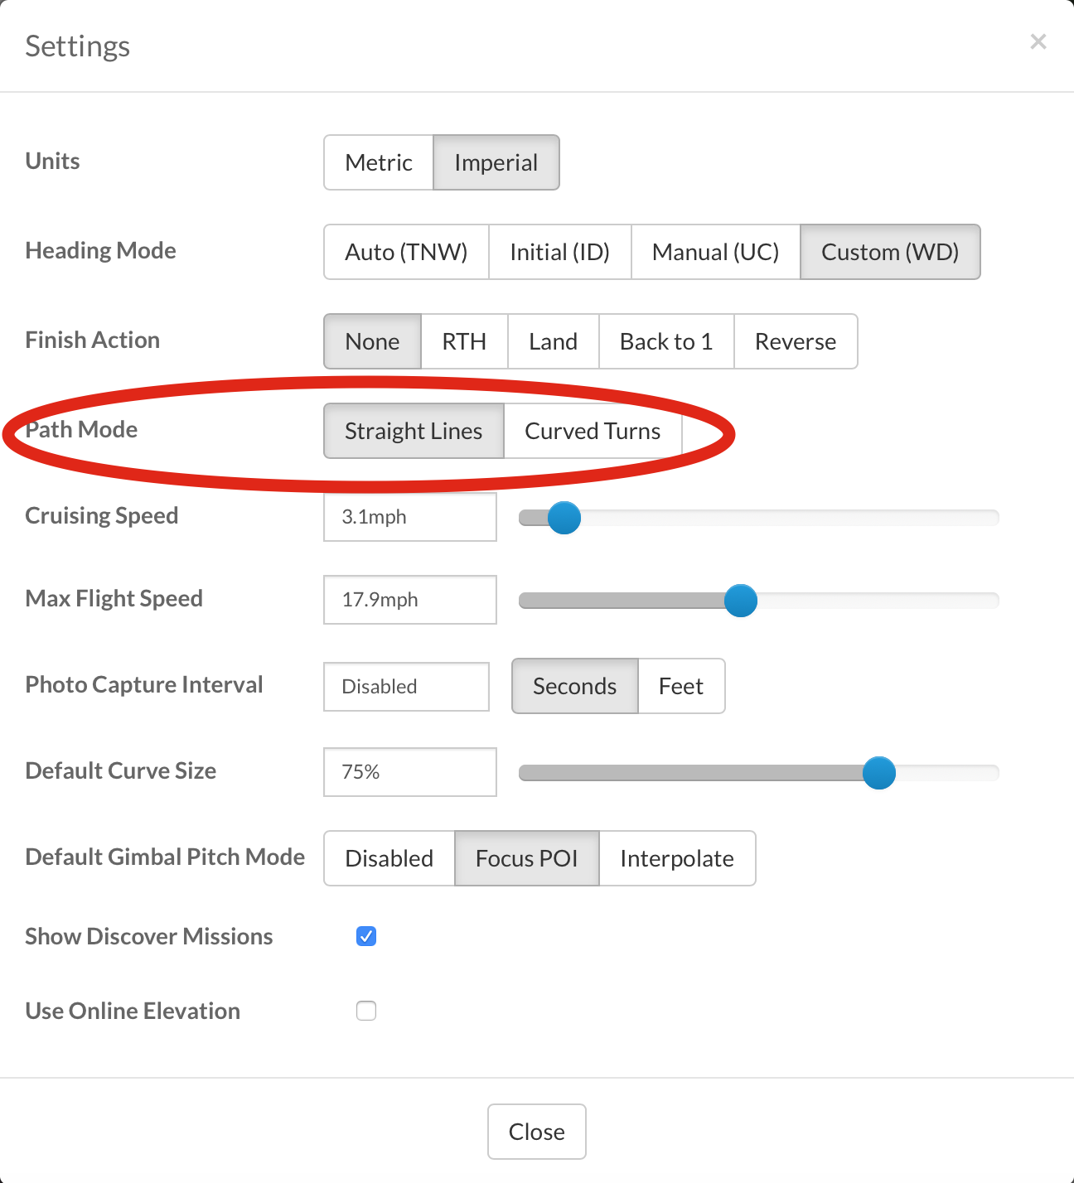This screenshot has width=1074, height=1183.
Task: Set gimbal pitch mode to Interpolate
Action: click(x=677, y=858)
